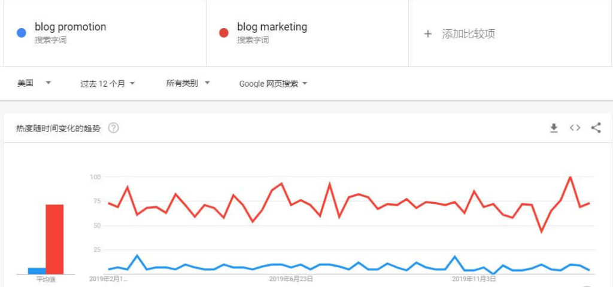Click the 平均值 label under bars
The image size is (613, 287).
(x=45, y=280)
